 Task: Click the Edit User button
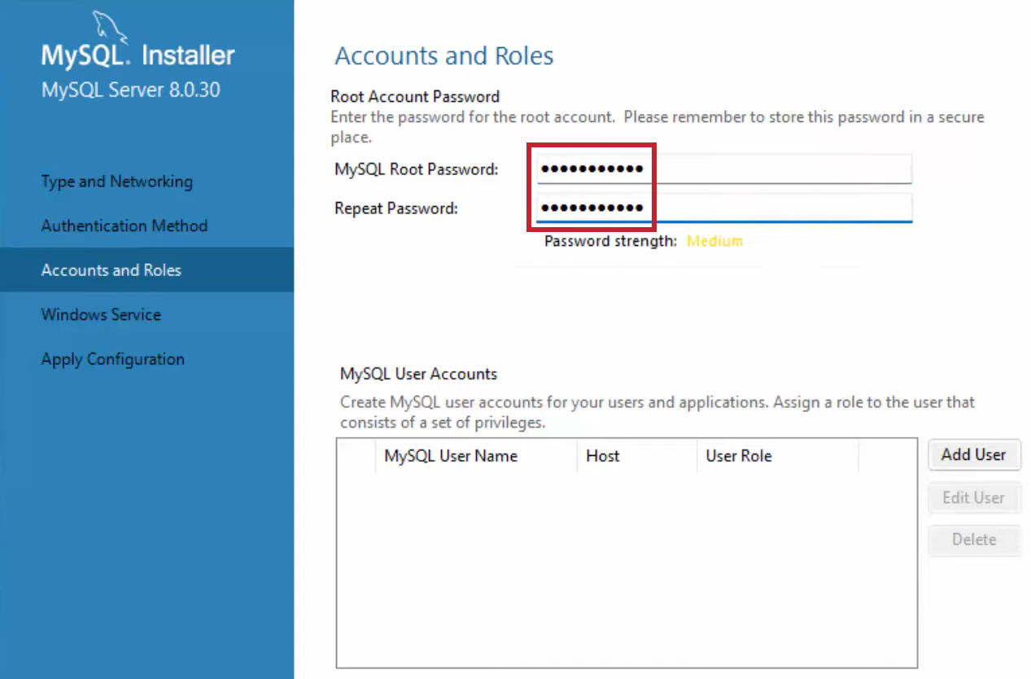coord(974,497)
